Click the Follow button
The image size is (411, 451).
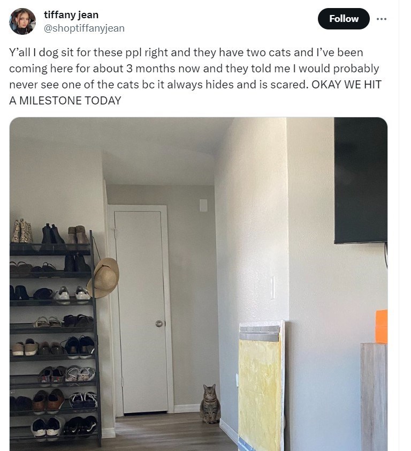[x=344, y=19]
